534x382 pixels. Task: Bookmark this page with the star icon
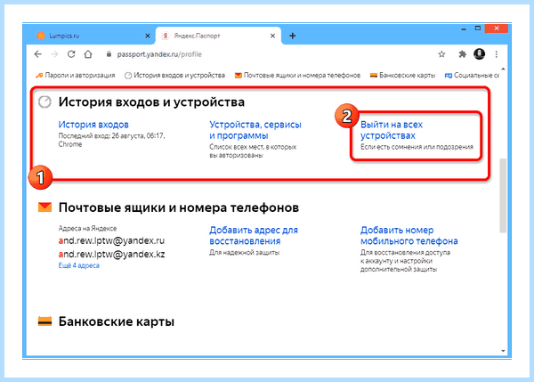point(441,54)
